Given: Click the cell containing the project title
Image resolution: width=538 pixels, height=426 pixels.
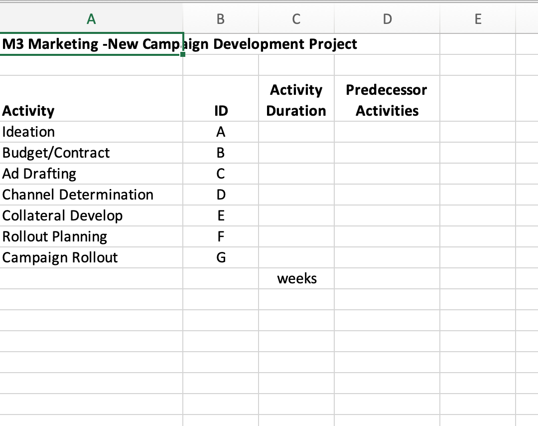Looking at the screenshot, I should pyautogui.click(x=91, y=44).
